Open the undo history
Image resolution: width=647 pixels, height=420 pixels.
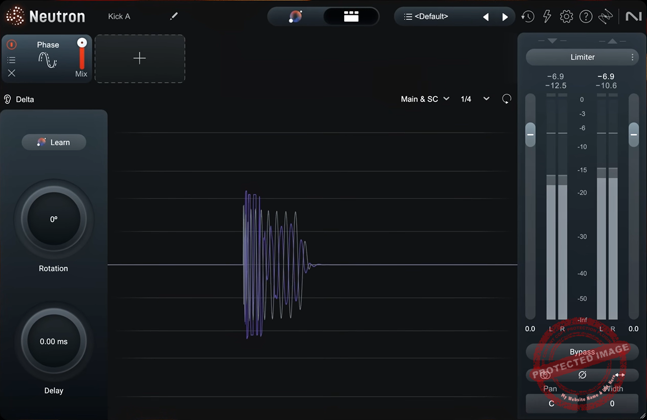click(528, 16)
